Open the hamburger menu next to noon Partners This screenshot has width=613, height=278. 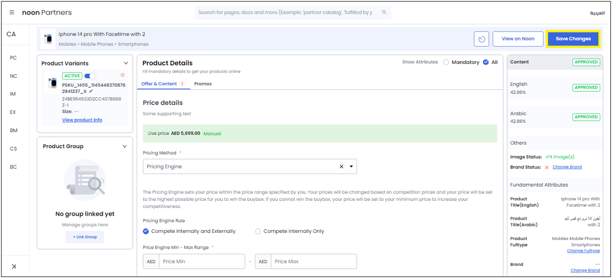click(x=12, y=12)
